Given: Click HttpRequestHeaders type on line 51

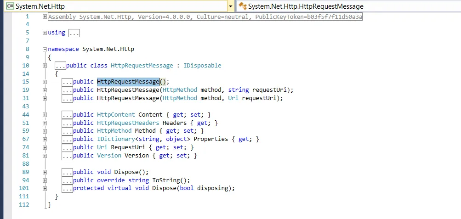Looking at the screenshot, I should [128, 123].
